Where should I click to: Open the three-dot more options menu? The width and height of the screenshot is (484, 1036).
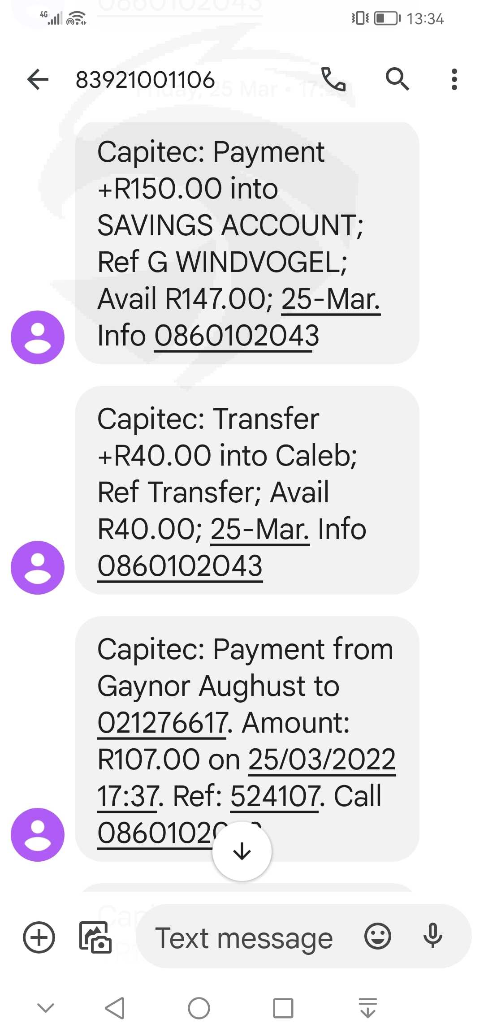coord(454,80)
